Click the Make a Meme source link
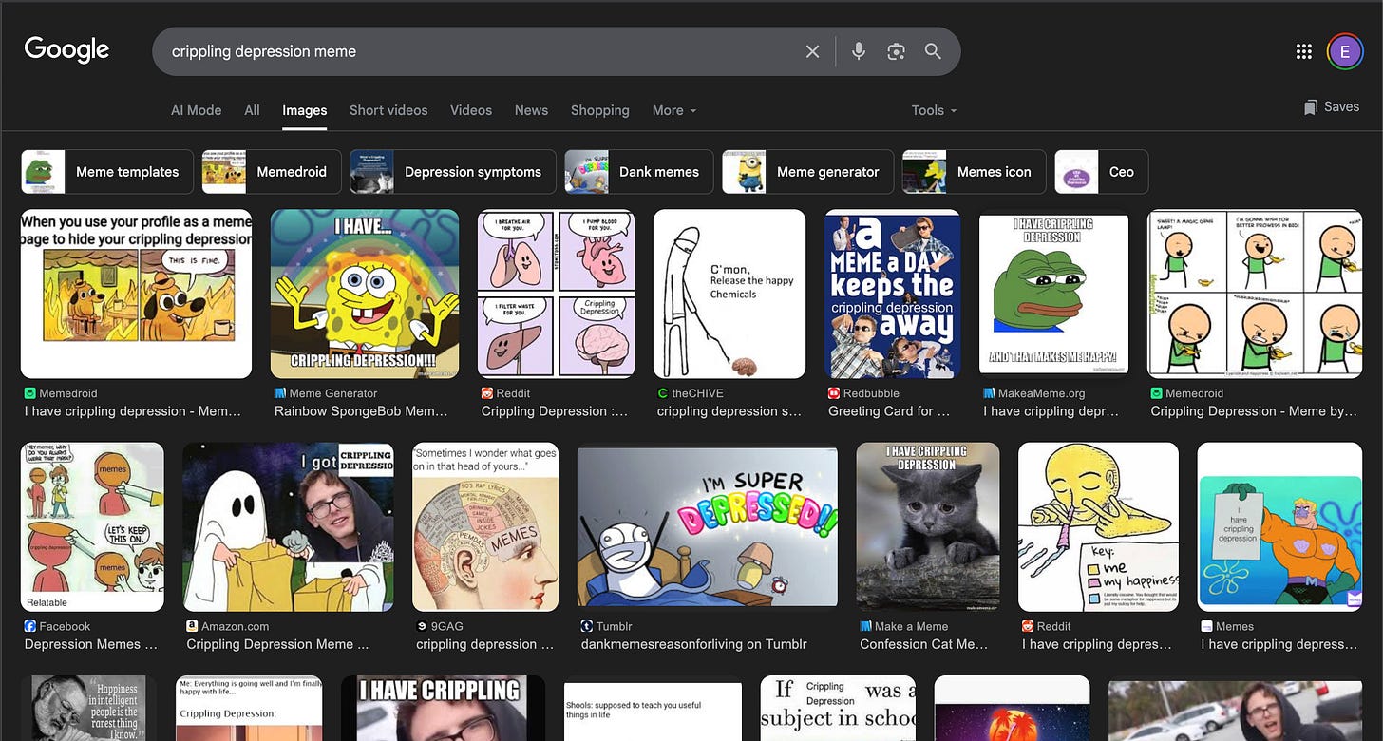Screen dimensions: 1383x741 [x=904, y=626]
